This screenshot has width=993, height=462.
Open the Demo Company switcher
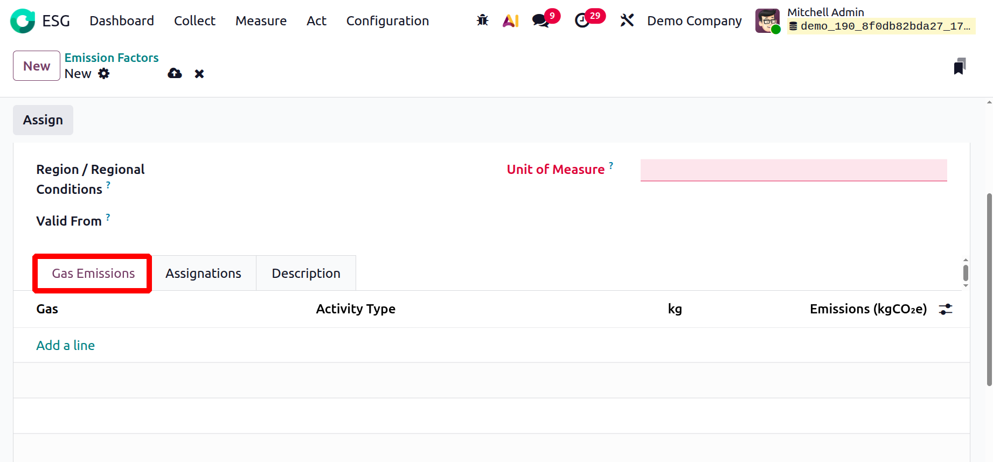click(x=694, y=20)
